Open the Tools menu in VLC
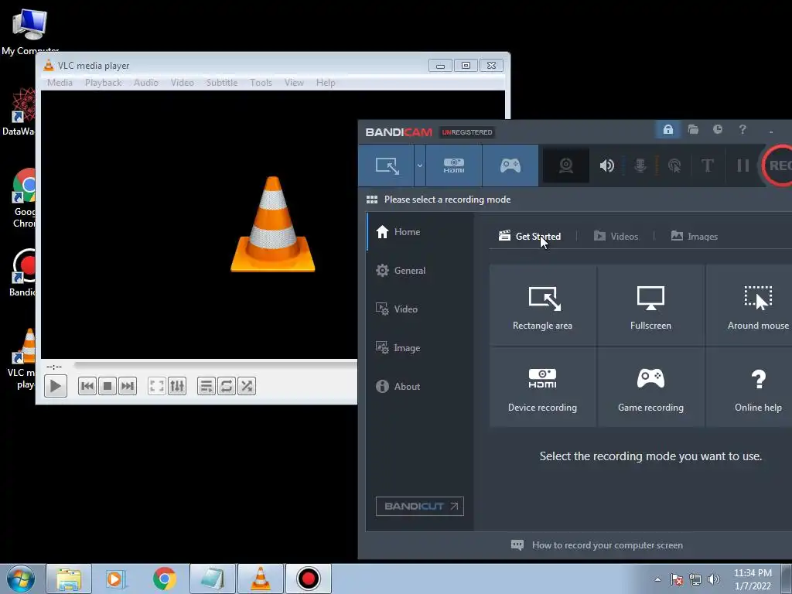Image resolution: width=792 pixels, height=594 pixels. (261, 82)
